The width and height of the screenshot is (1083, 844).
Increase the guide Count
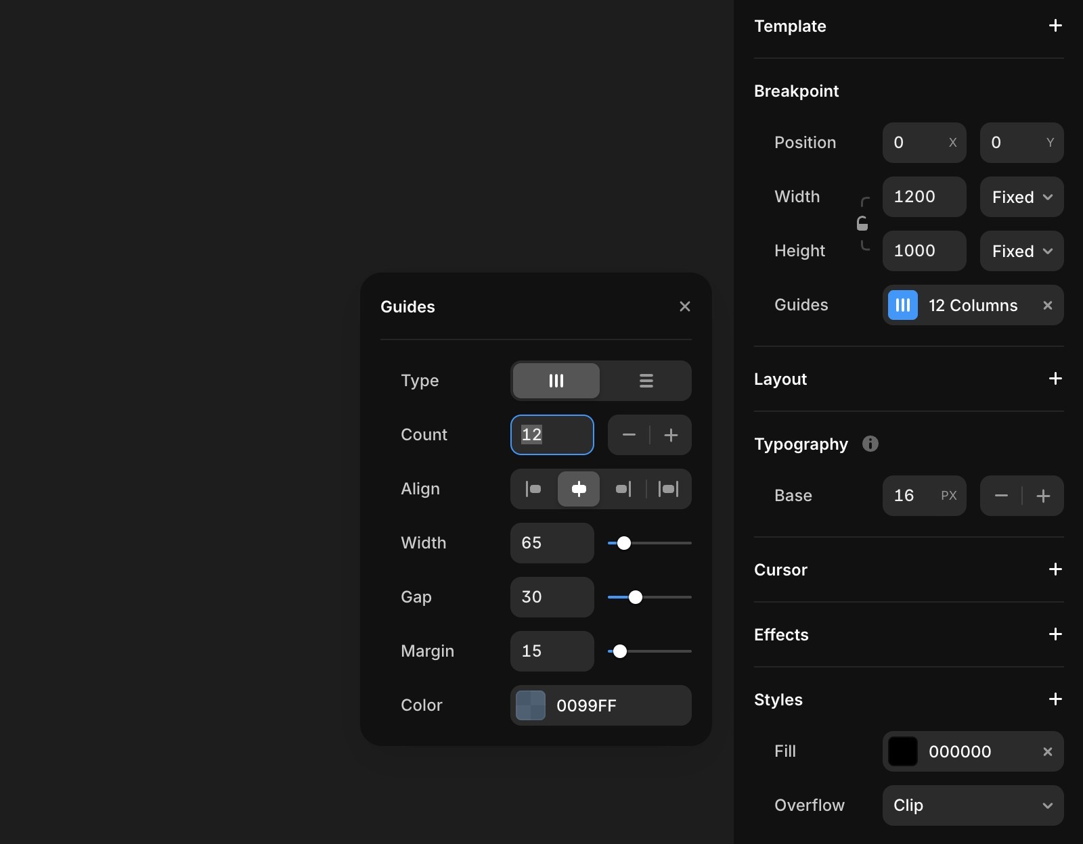[x=671, y=435]
